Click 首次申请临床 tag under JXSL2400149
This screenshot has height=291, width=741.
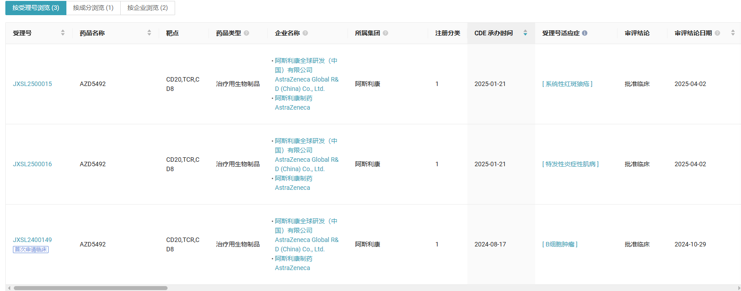click(31, 250)
